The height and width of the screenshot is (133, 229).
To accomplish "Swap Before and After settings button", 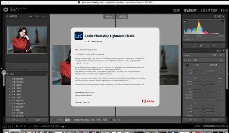I will coord(105,120).
